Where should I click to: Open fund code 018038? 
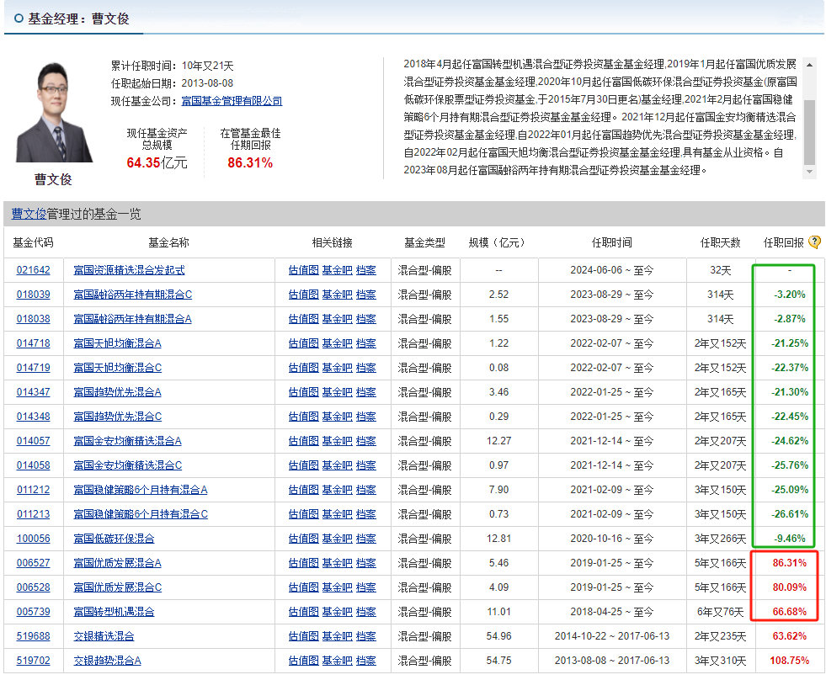point(33,319)
